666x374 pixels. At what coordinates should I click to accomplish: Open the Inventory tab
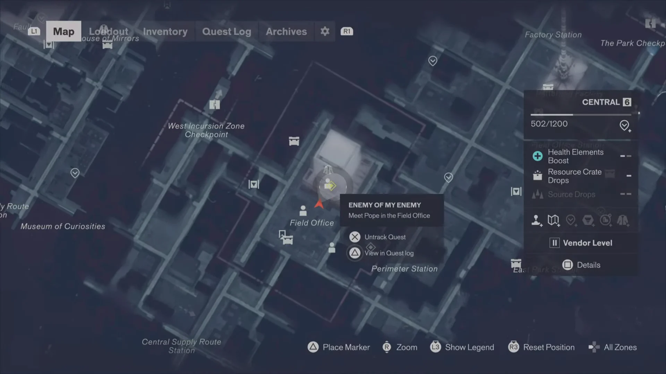(x=165, y=31)
